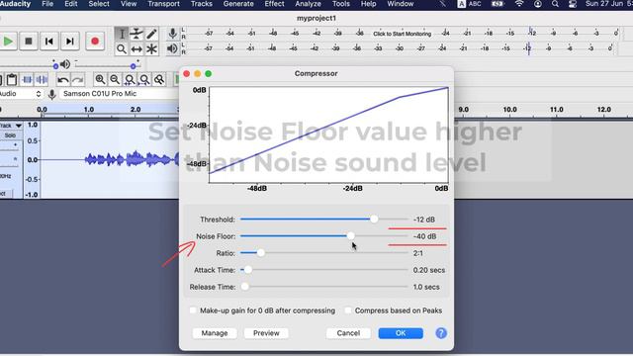Select the Zoom magnifier tool
The width and height of the screenshot is (633, 356).
(121, 49)
